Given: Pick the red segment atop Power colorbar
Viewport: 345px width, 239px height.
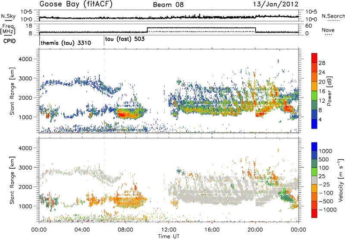Looking at the screenshot, I should click(x=314, y=58).
